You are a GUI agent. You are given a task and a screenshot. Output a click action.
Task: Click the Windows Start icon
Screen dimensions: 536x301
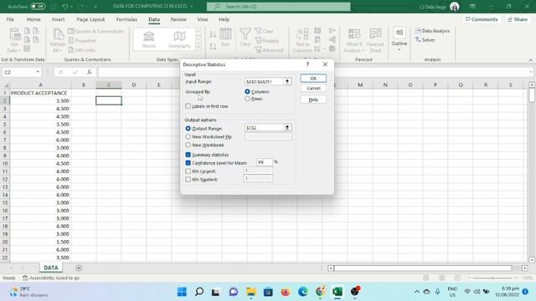182,292
